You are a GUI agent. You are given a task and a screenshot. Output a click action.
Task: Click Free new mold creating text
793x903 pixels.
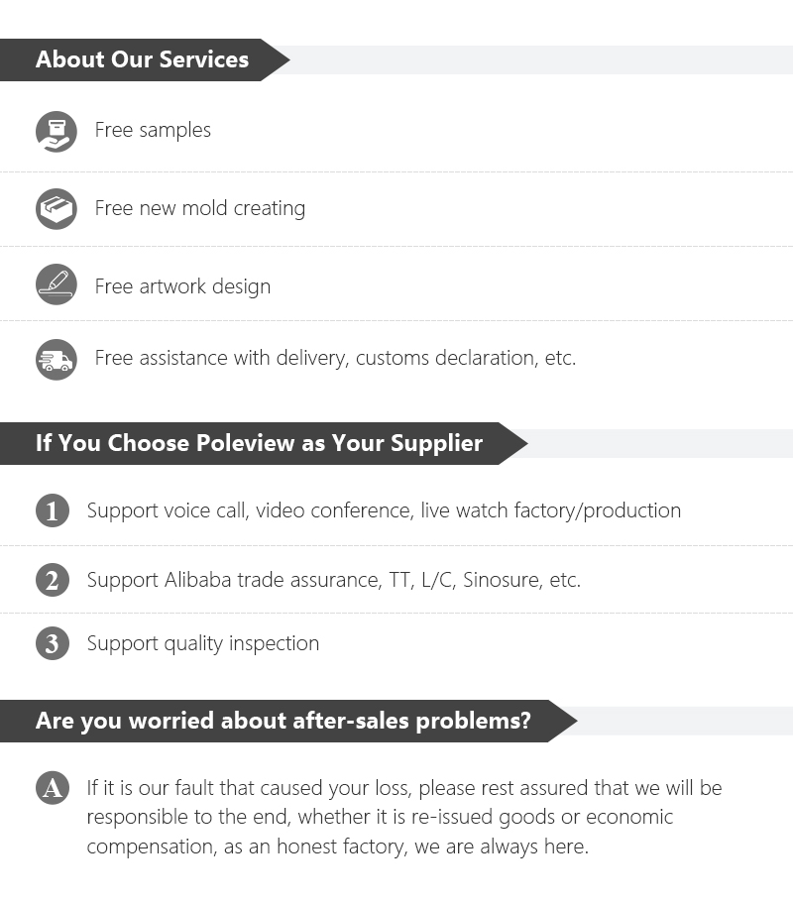[199, 208]
